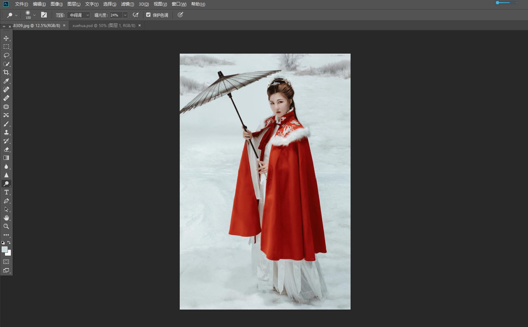Activate the Hand tool
The height and width of the screenshot is (327, 528).
6,218
